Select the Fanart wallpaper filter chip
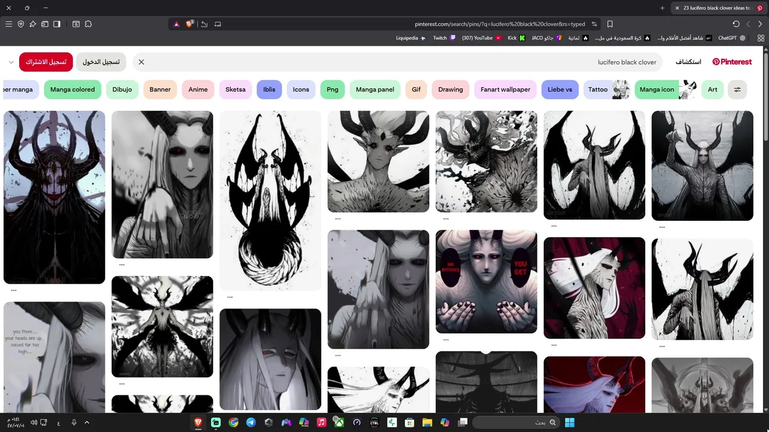The image size is (769, 432). pyautogui.click(x=505, y=89)
